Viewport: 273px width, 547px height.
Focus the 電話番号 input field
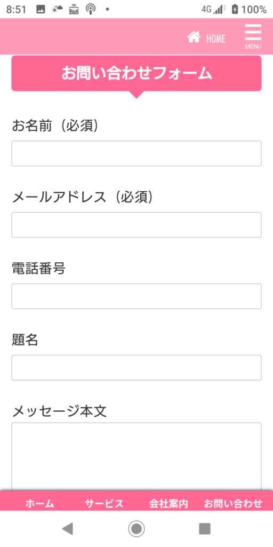pos(136,296)
